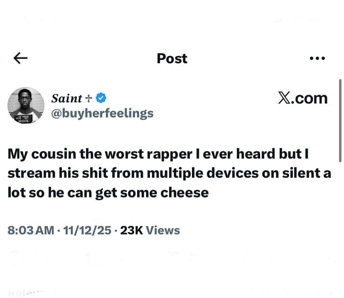The height and width of the screenshot is (298, 344).
Task: Open the @buyherfeelings handle
Action: (x=102, y=113)
